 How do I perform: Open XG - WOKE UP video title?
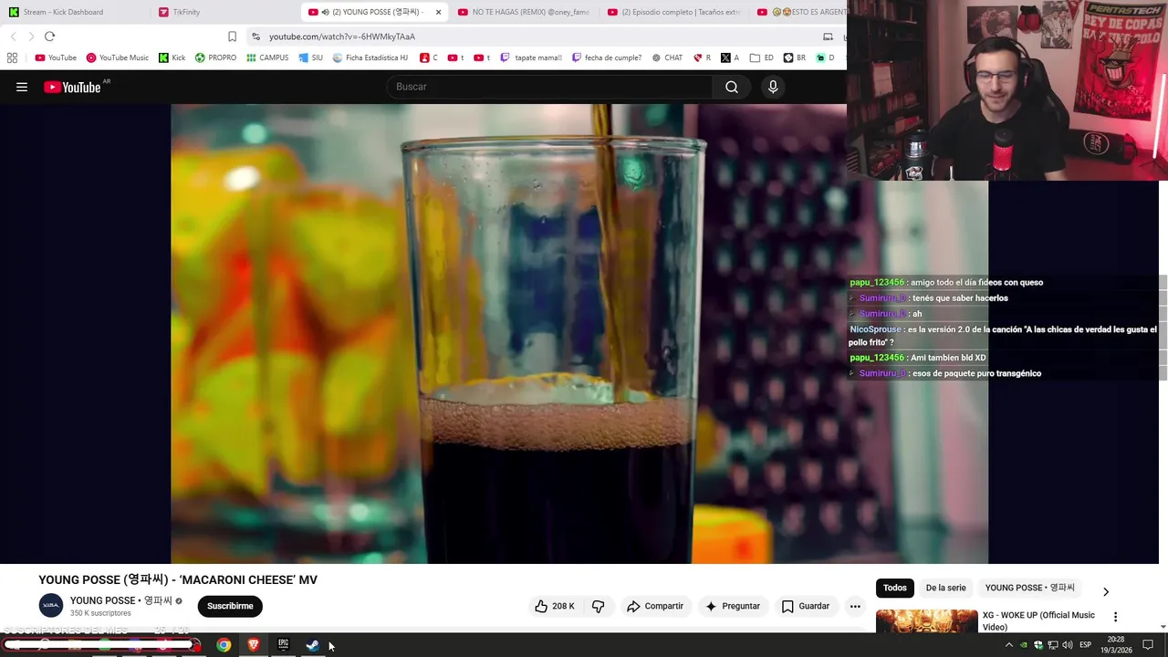tap(1038, 620)
